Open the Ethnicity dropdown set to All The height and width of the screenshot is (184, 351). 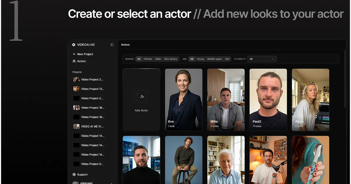coord(262,59)
